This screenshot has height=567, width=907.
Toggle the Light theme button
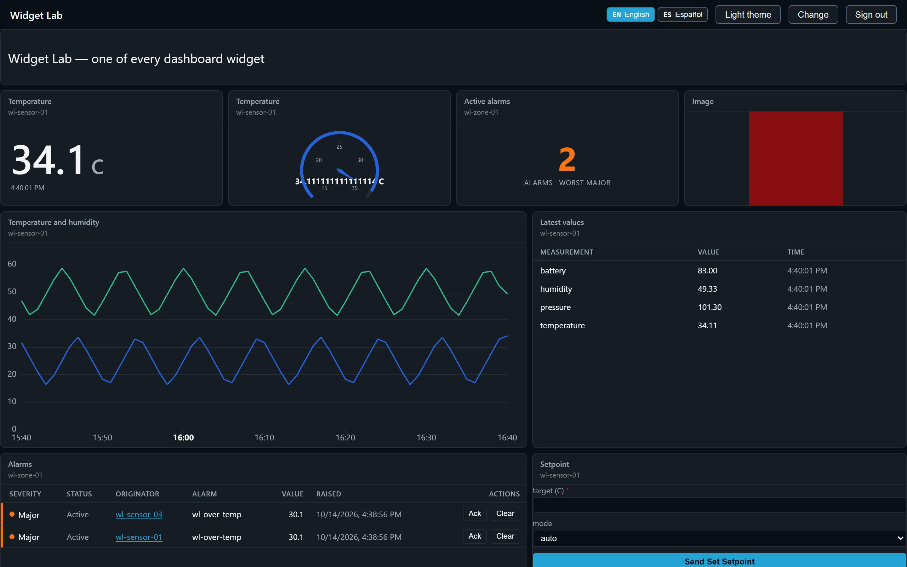pos(748,14)
